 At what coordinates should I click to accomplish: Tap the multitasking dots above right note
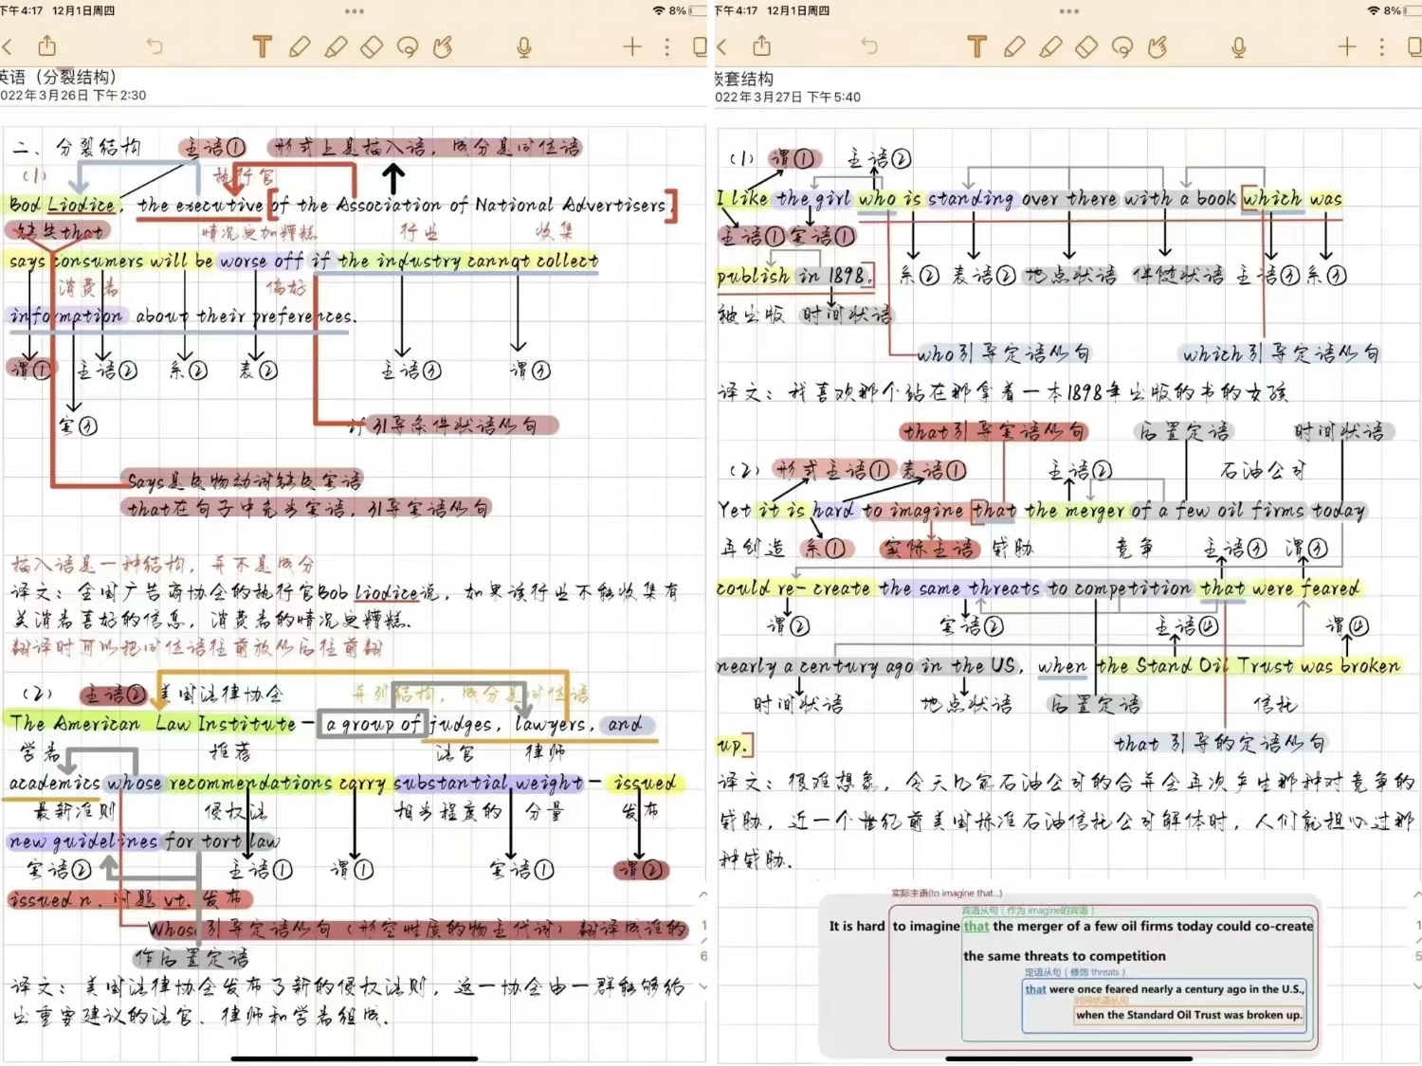1069,11
